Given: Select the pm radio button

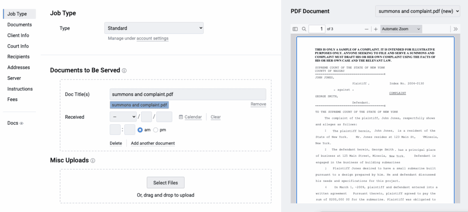Looking at the screenshot, I should (x=155, y=130).
